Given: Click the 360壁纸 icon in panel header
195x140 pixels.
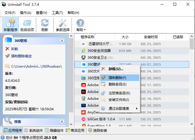Looking at the screenshot, I should point(8,40).
